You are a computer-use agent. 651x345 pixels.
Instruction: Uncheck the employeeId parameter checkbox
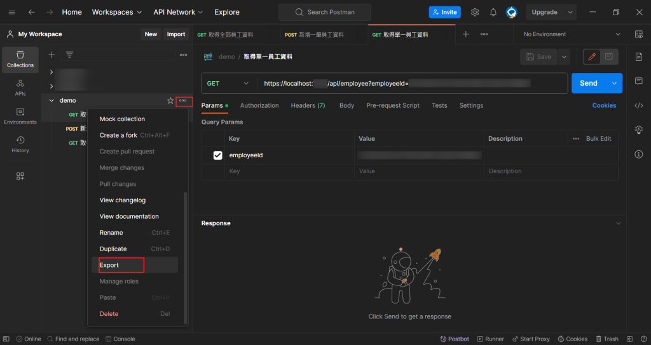pyautogui.click(x=217, y=155)
